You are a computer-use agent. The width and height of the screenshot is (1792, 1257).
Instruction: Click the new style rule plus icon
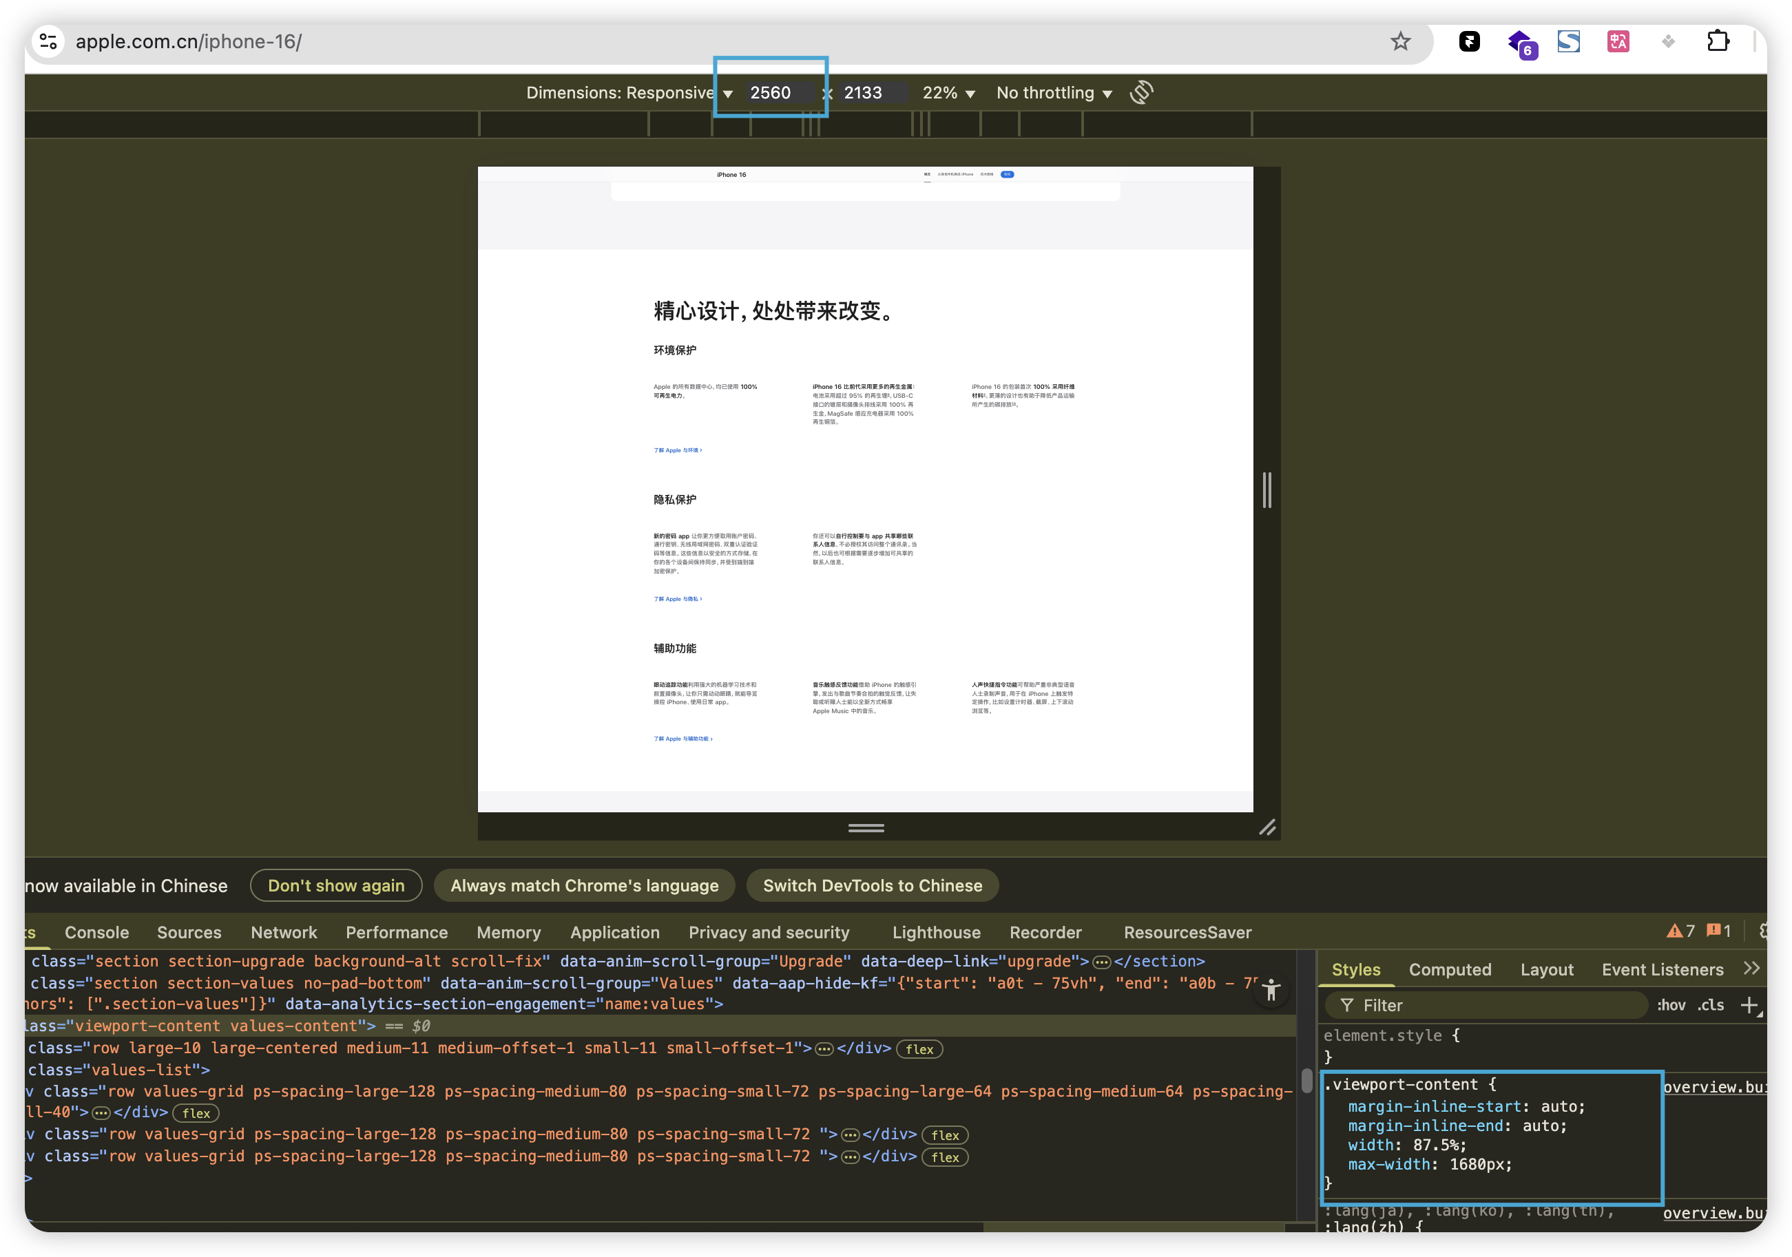click(x=1749, y=1004)
